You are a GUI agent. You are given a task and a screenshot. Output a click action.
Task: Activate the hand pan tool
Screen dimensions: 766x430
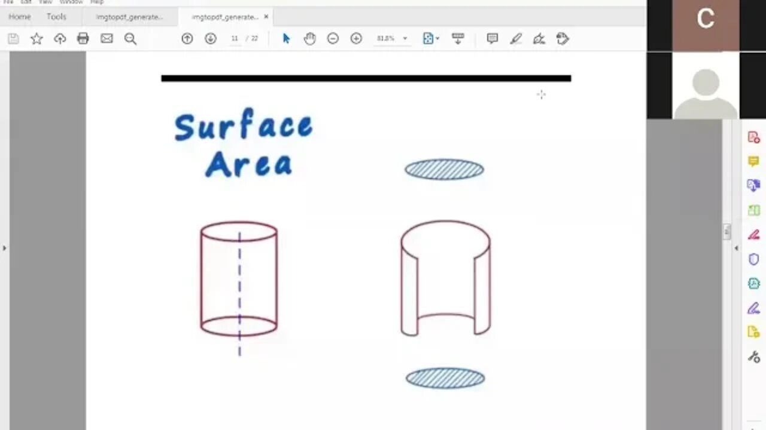click(x=309, y=39)
